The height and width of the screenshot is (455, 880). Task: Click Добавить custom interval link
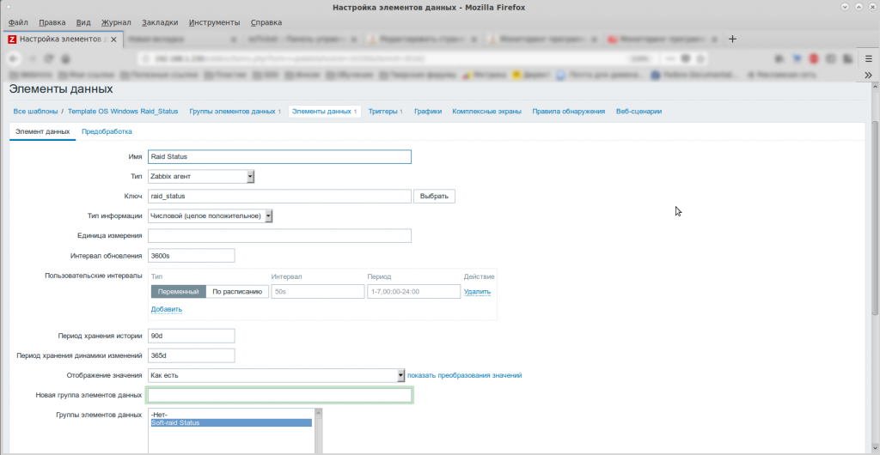pyautogui.click(x=167, y=309)
